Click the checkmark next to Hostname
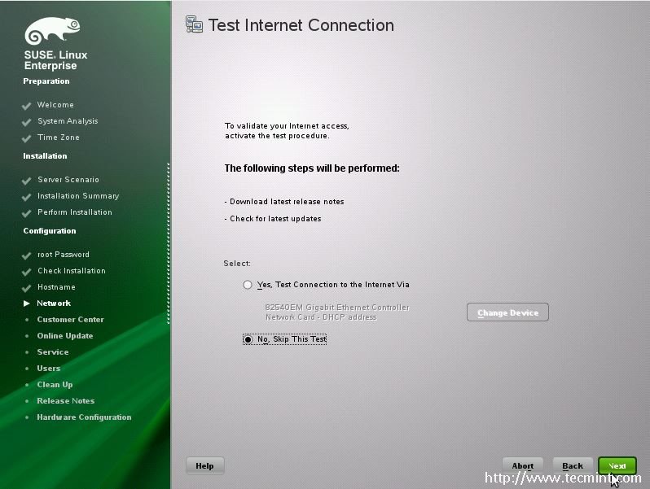The height and width of the screenshot is (489, 650). 27,288
